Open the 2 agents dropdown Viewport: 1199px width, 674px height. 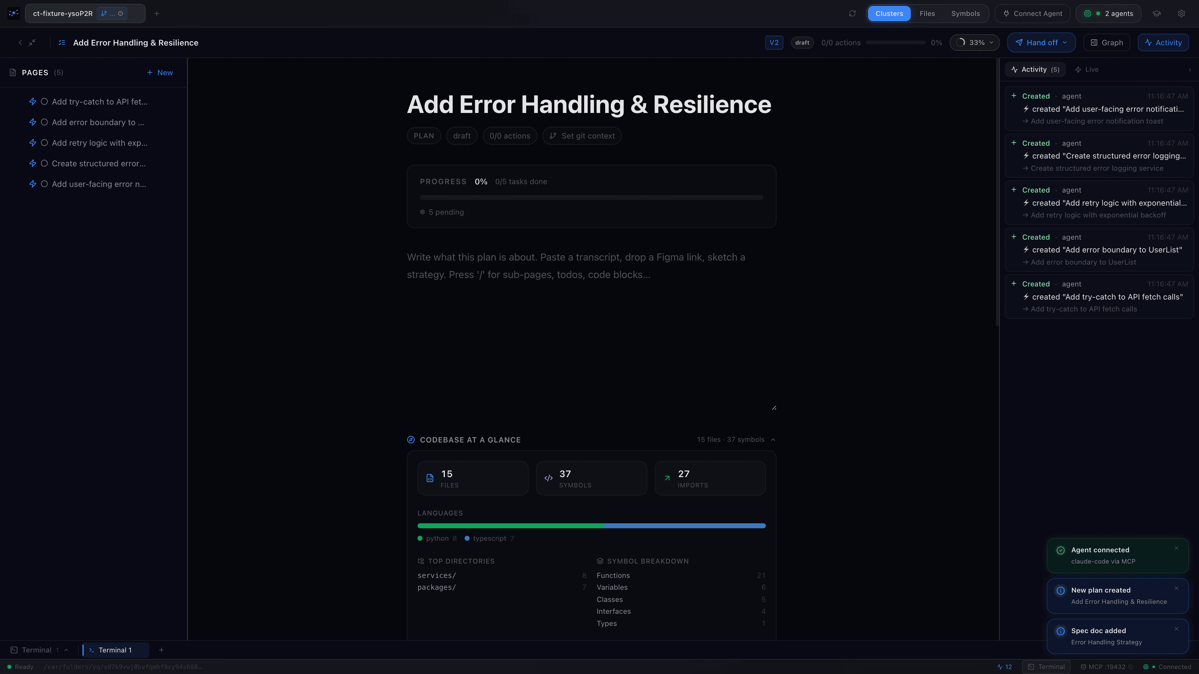1108,13
